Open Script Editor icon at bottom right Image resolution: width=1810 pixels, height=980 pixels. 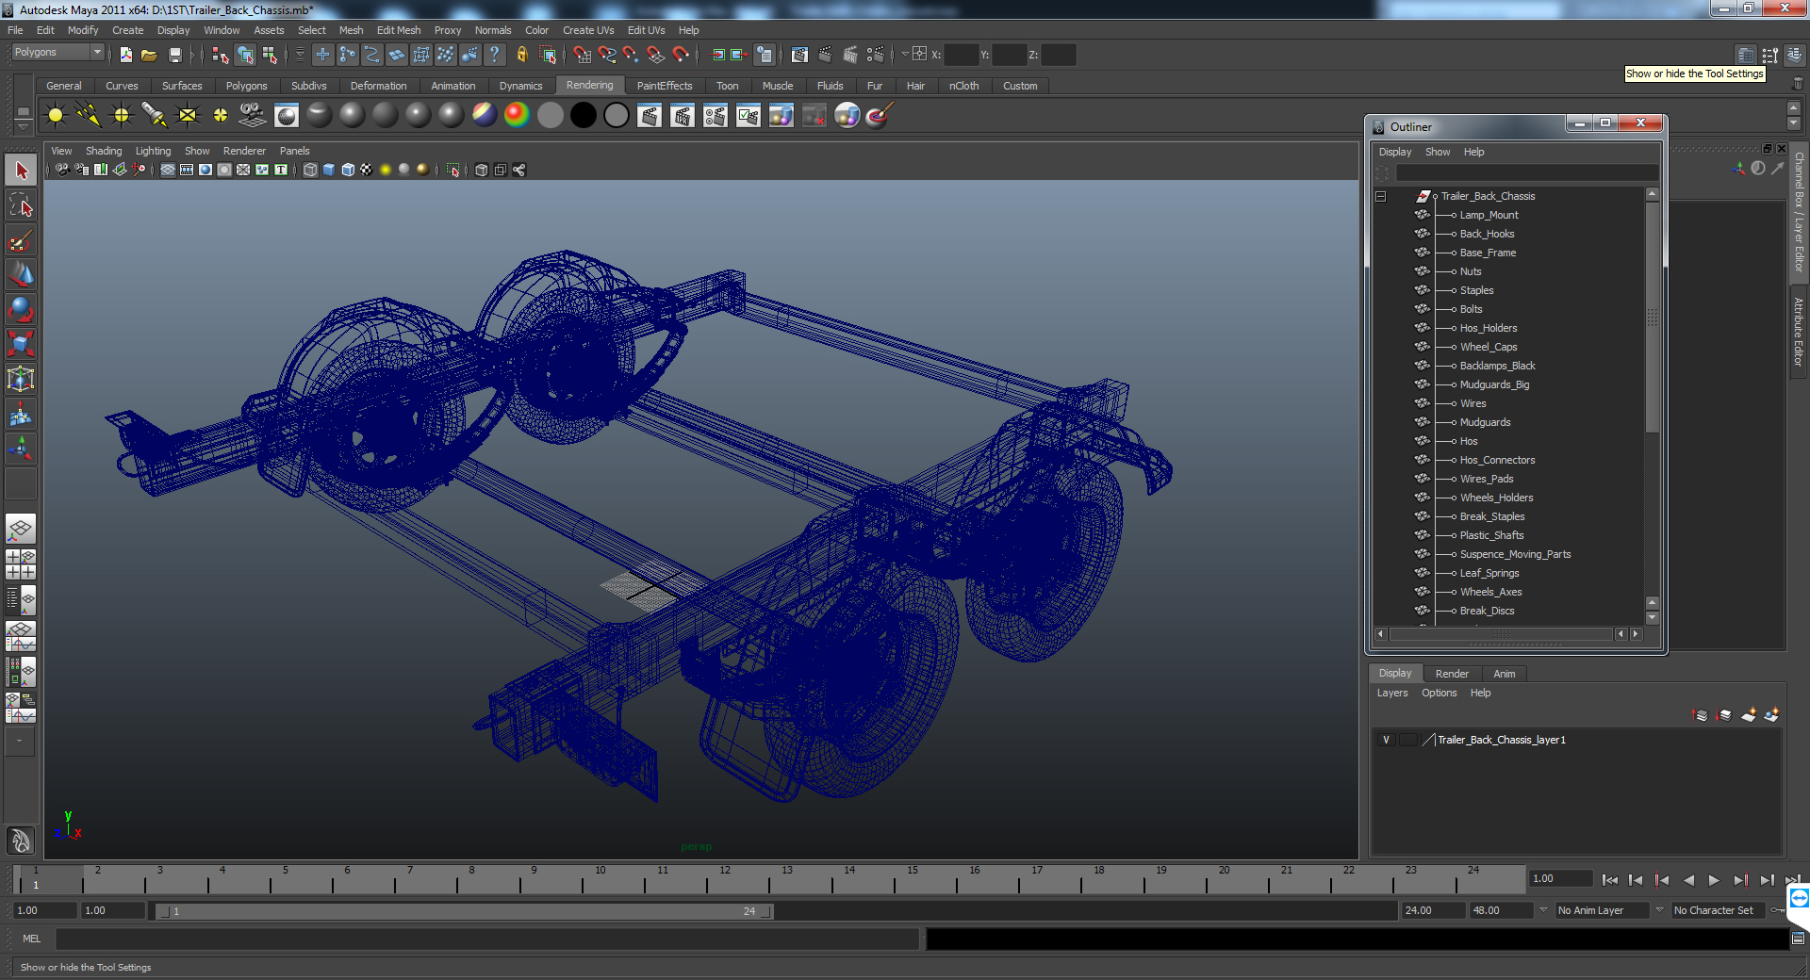tap(1798, 939)
